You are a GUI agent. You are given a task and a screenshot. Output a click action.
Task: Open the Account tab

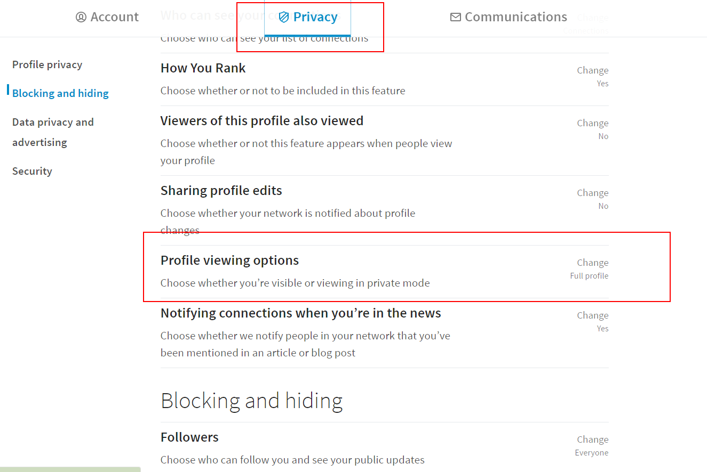107,17
